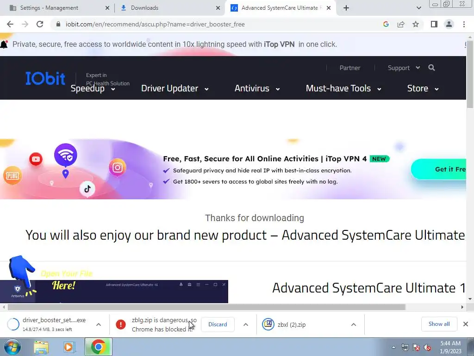Click the IObit logo
Viewport: 474px width, 356px height.
pyautogui.click(x=45, y=78)
